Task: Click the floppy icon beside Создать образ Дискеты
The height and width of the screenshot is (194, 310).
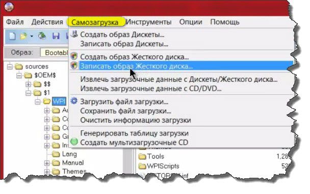Action: pyautogui.click(x=74, y=34)
